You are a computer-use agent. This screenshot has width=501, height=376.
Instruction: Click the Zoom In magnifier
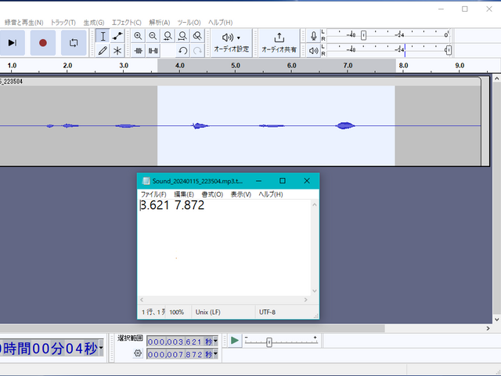(138, 36)
